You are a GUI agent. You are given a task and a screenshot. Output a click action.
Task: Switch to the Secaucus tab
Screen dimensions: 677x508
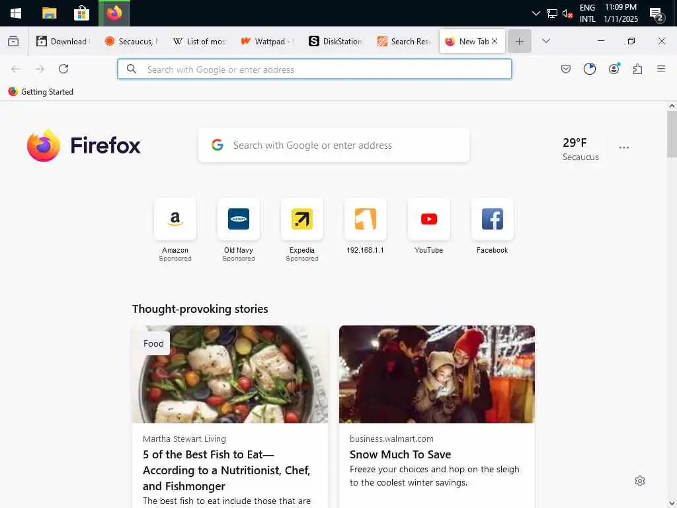tap(131, 42)
